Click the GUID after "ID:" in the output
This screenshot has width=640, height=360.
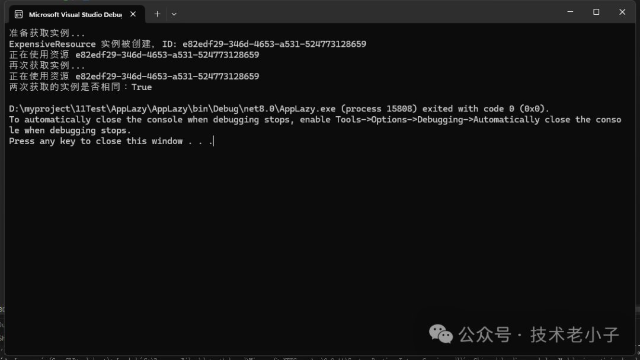[274, 44]
